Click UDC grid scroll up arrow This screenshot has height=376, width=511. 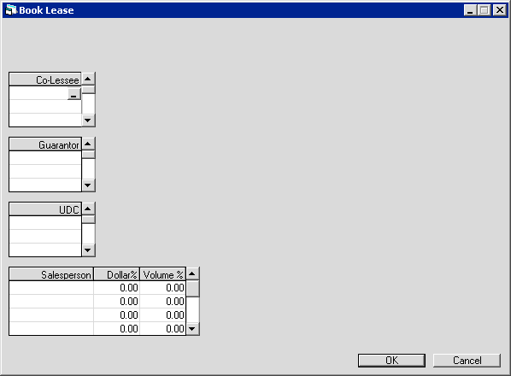coord(88,209)
